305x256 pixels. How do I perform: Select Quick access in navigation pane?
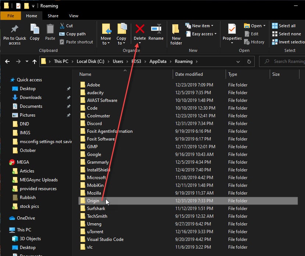[x=26, y=80]
